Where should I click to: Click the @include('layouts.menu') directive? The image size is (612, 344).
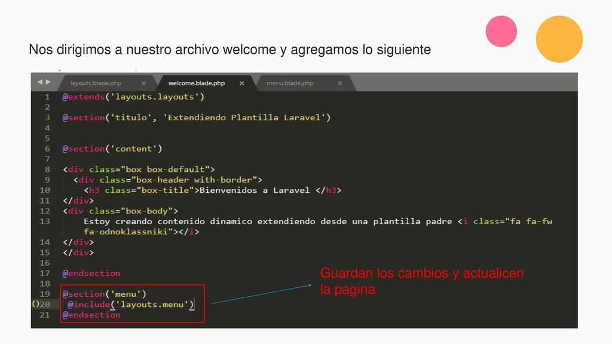click(x=131, y=305)
